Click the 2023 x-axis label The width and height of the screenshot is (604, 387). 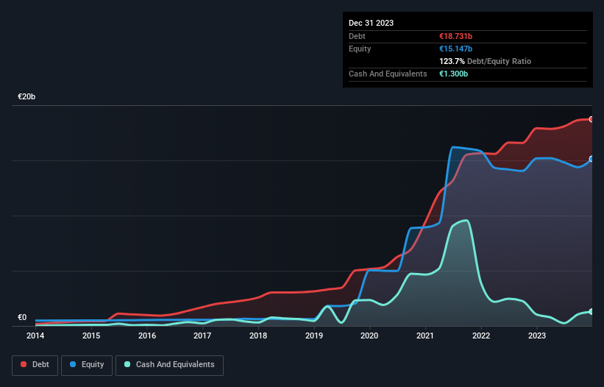537,335
